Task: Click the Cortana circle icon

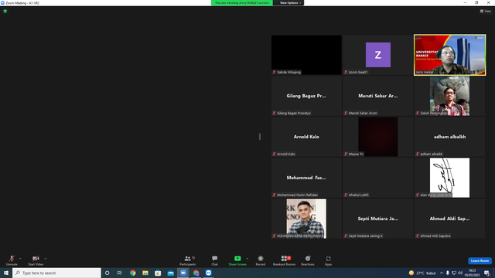Action: [107, 273]
